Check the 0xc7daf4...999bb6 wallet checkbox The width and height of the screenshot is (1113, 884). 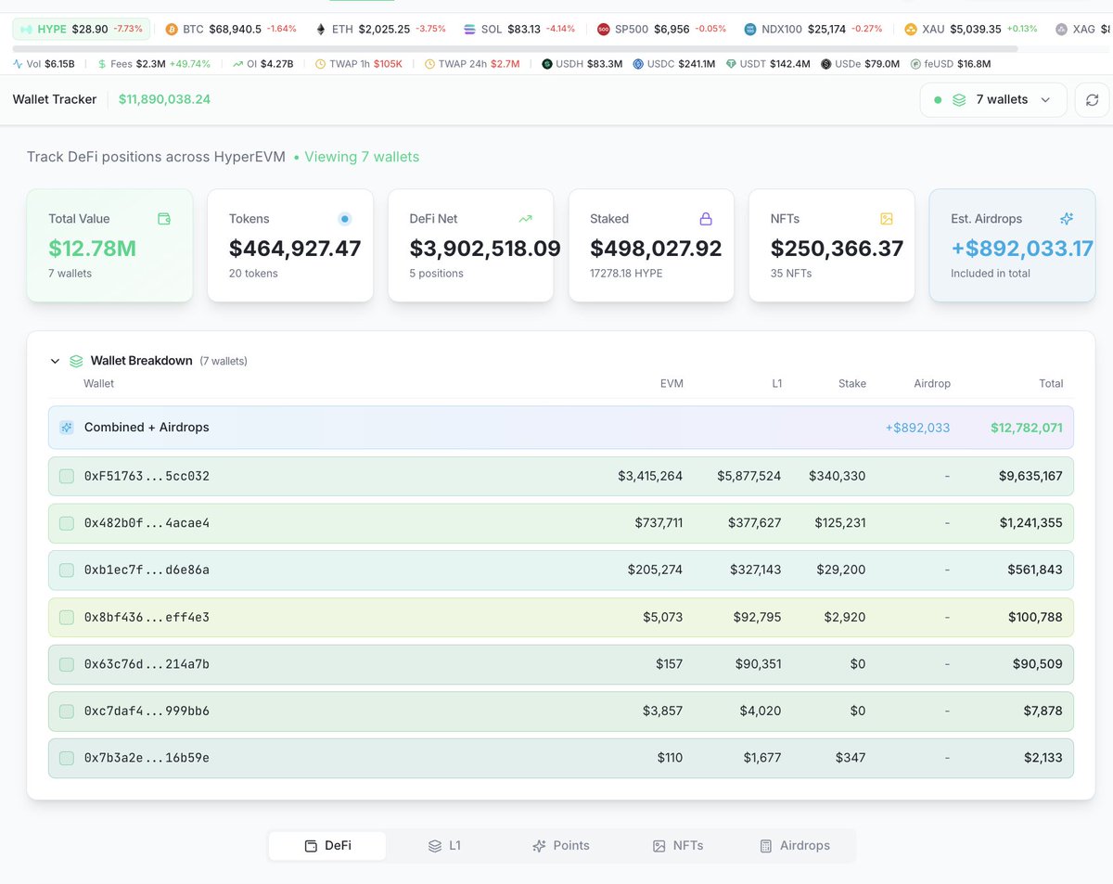point(67,711)
